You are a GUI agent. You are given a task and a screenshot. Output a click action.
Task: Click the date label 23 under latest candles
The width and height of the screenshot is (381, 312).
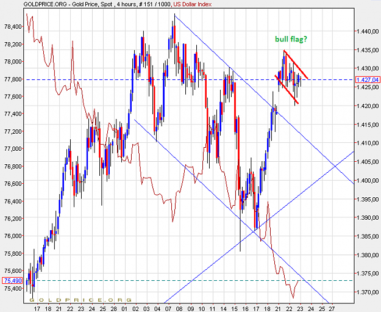point(300,309)
